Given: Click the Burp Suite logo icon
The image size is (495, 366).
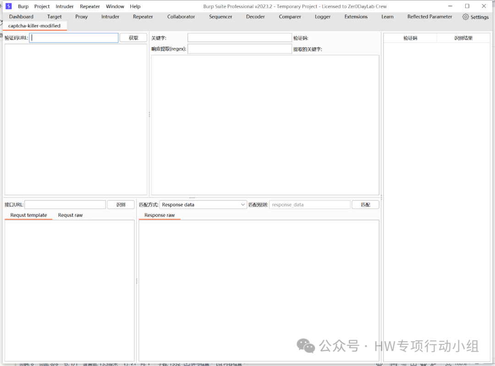Looking at the screenshot, I should pos(9,6).
